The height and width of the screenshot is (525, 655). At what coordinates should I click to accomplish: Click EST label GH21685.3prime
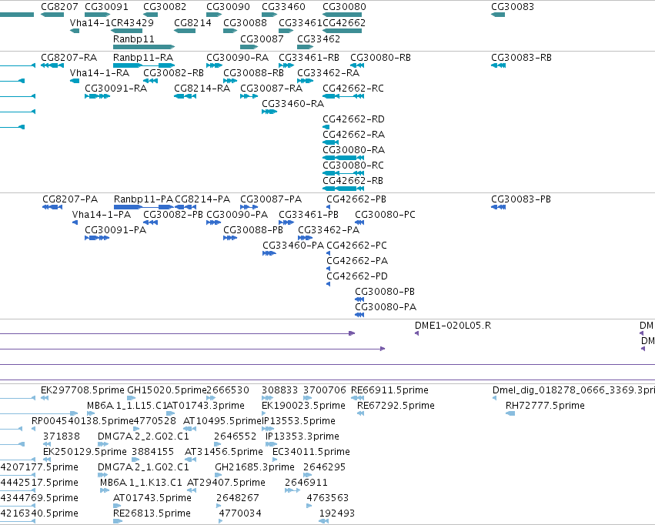click(x=255, y=467)
